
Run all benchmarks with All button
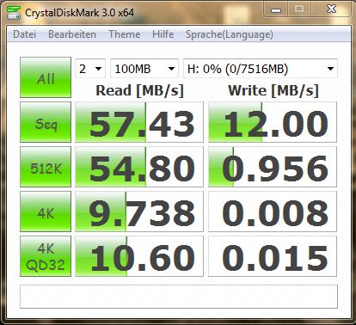click(x=46, y=77)
